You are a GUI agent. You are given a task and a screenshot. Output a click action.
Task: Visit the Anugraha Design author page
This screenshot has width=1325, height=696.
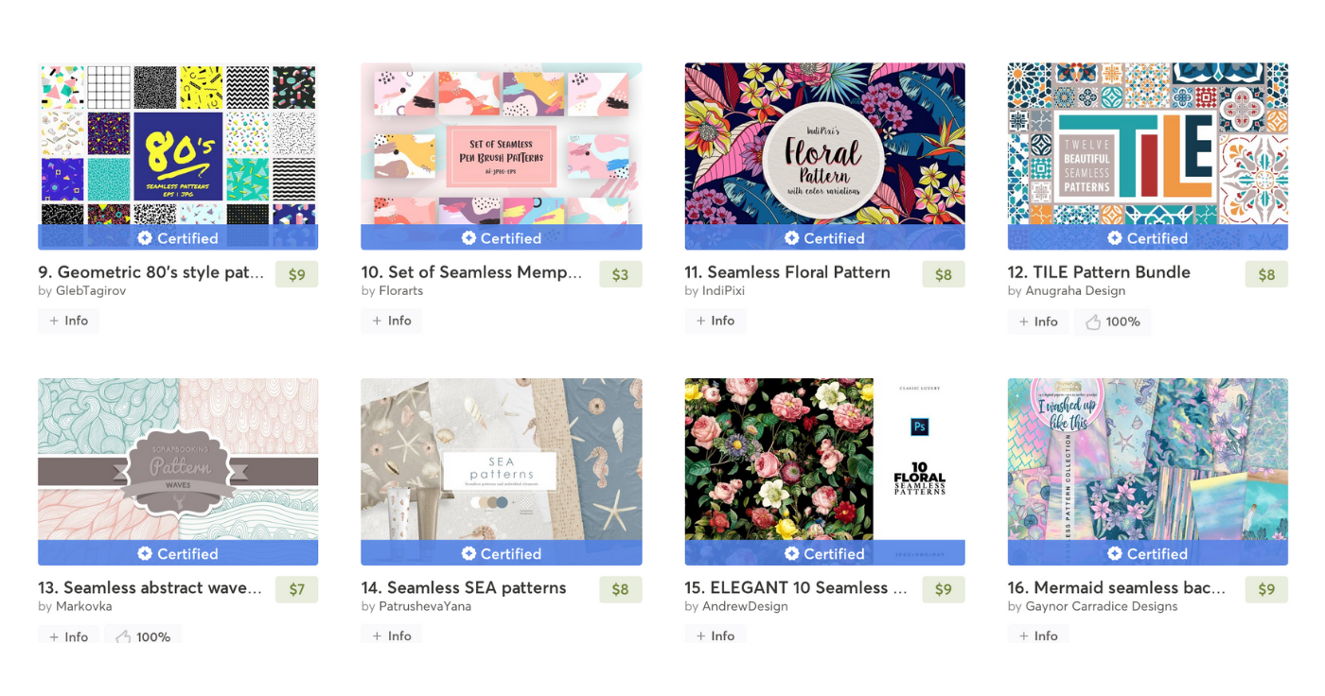(x=1075, y=291)
